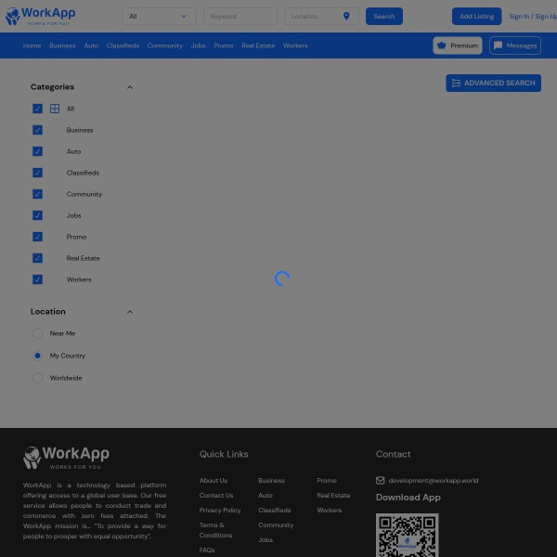Click the location pin icon
This screenshot has height=557, width=557.
pyautogui.click(x=346, y=16)
